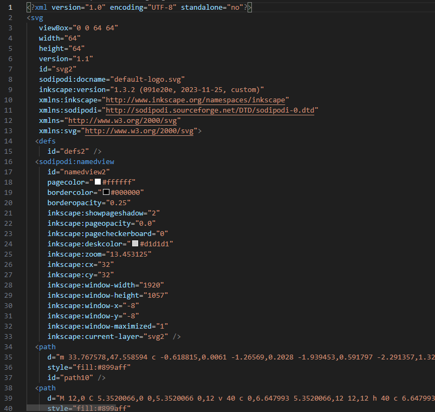
Task: Click the sodipodi:namedview tag name
Action: [76, 161]
